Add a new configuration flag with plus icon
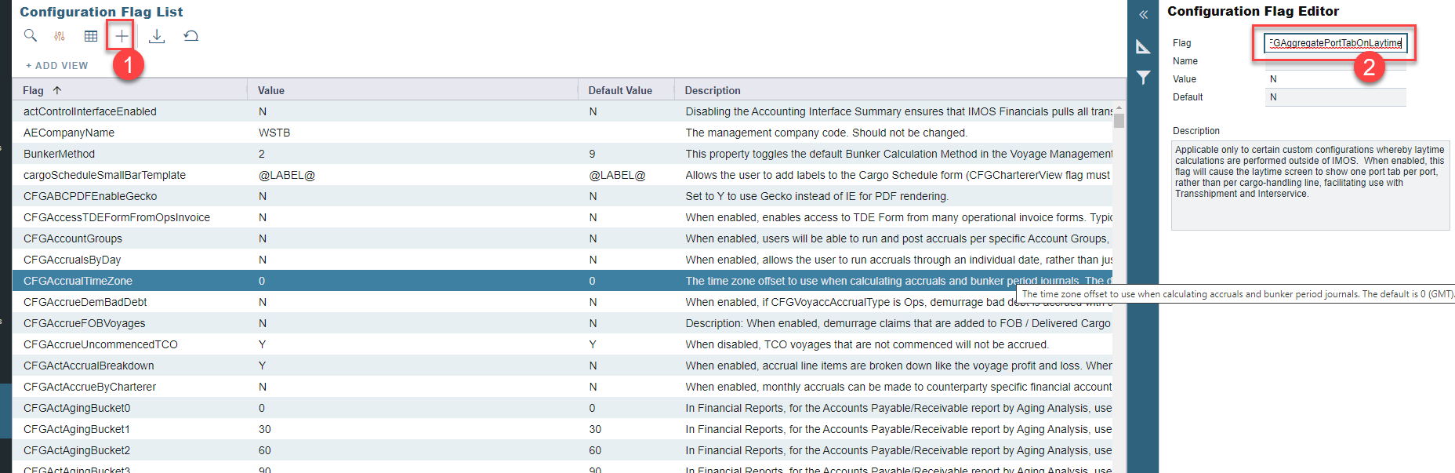 pos(122,36)
